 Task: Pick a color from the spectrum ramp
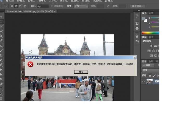150,33
